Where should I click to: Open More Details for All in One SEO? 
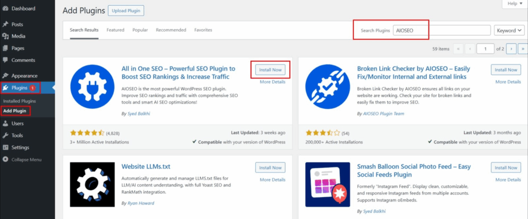(272, 82)
